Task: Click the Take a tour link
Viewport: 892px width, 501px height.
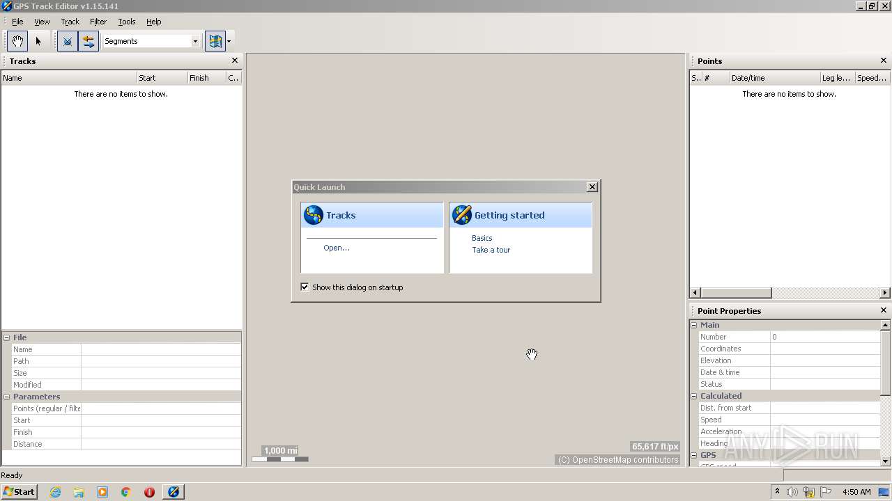Action: click(491, 250)
